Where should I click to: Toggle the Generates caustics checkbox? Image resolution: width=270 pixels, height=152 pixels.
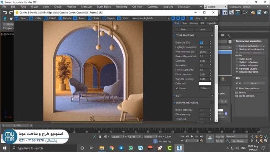pyautogui.click(x=237, y=69)
